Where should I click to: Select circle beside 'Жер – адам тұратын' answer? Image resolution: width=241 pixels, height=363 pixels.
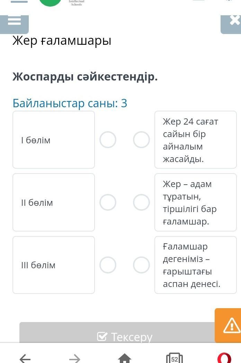141,202
